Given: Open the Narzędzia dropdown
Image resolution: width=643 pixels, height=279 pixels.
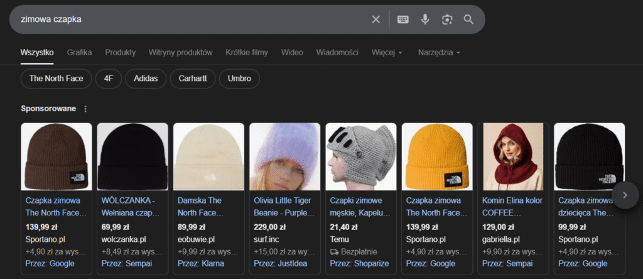Looking at the screenshot, I should [x=439, y=52].
